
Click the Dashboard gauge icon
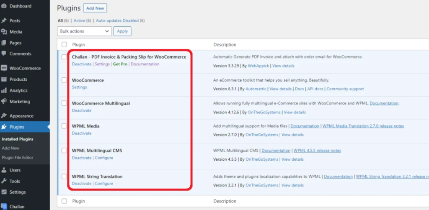point(4,6)
